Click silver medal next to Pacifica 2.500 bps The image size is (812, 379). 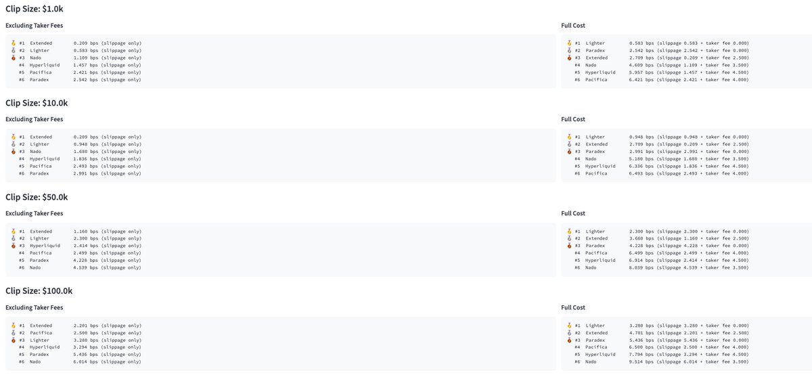pos(14,332)
